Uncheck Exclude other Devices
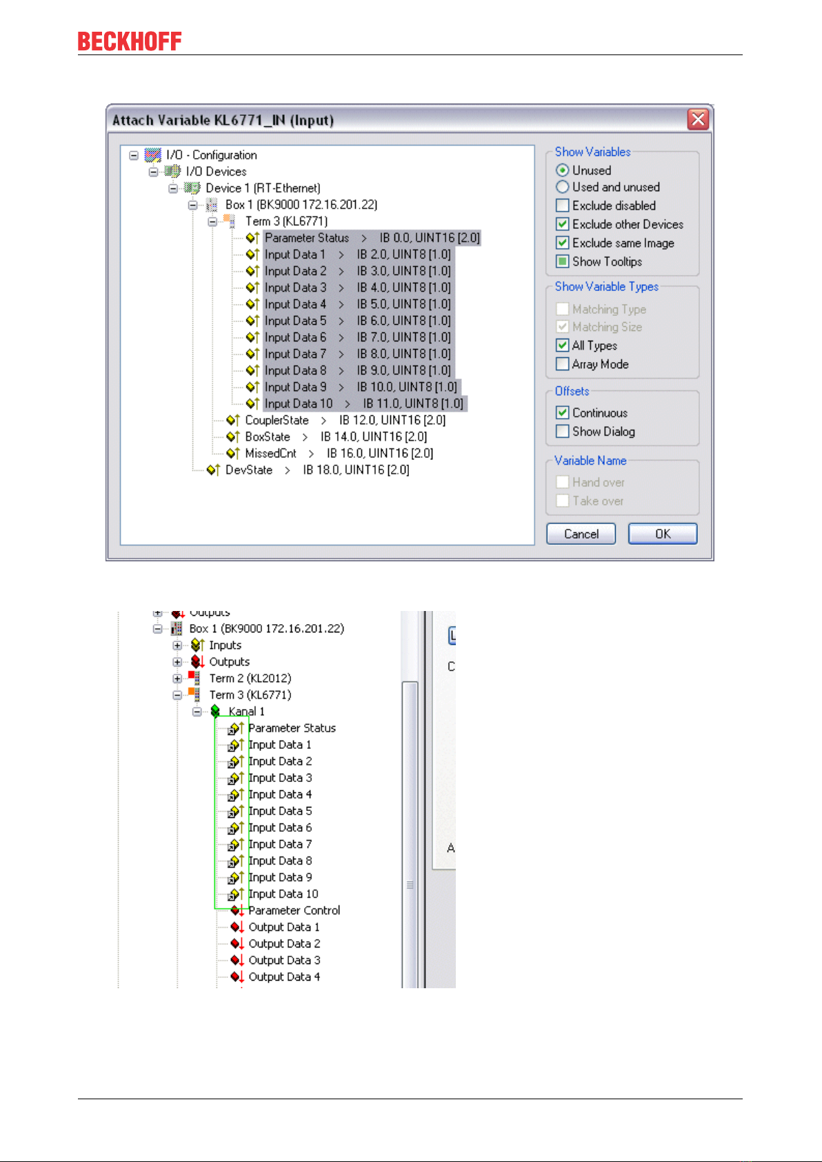Image resolution: width=822 pixels, height=1162 pixels. click(x=563, y=224)
